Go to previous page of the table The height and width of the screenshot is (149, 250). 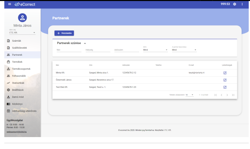(x=221, y=95)
